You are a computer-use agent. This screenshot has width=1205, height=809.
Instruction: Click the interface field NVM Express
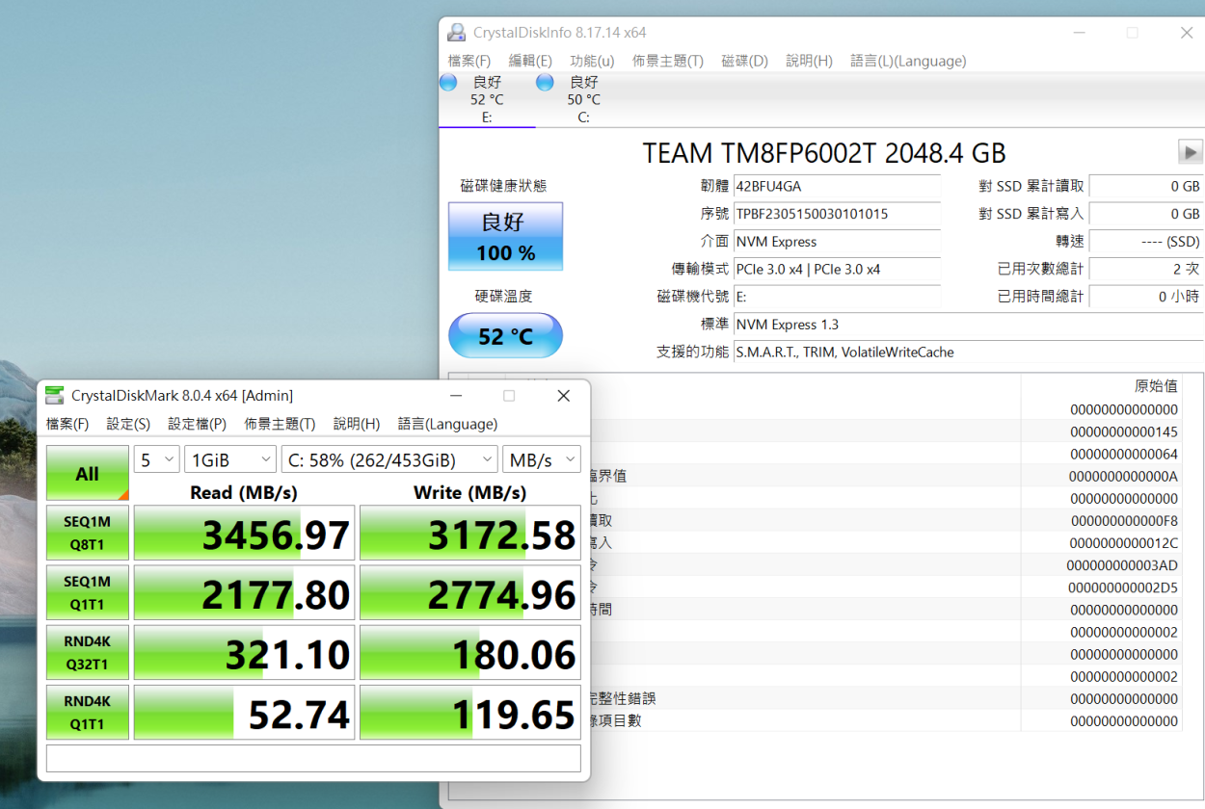[x=838, y=242]
